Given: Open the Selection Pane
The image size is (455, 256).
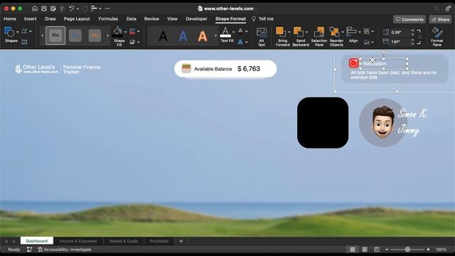Looking at the screenshot, I should (x=319, y=36).
